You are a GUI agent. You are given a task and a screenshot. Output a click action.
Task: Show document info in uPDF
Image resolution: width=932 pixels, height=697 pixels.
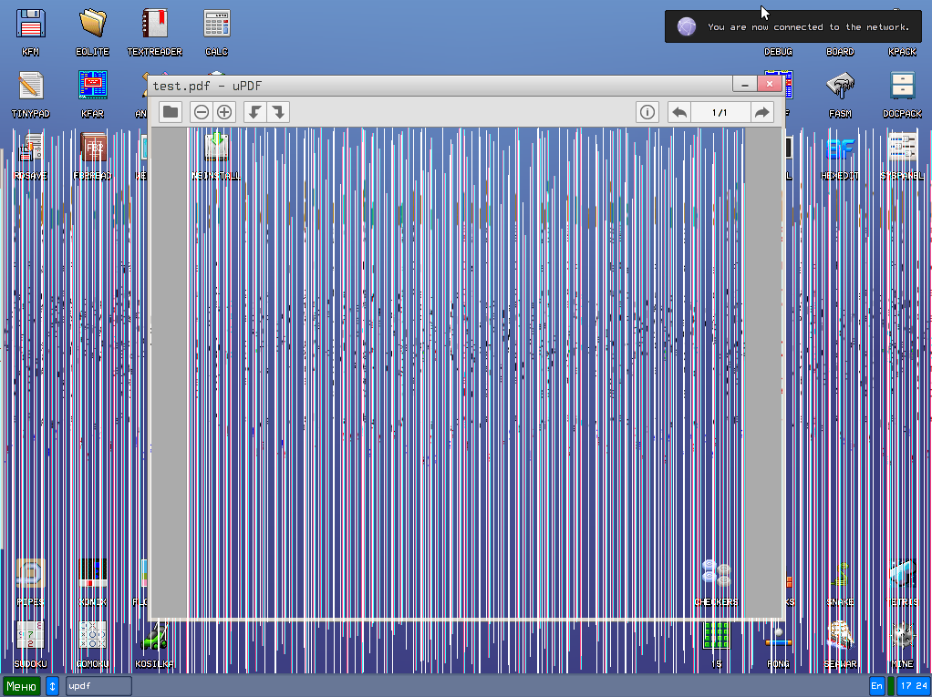point(647,112)
